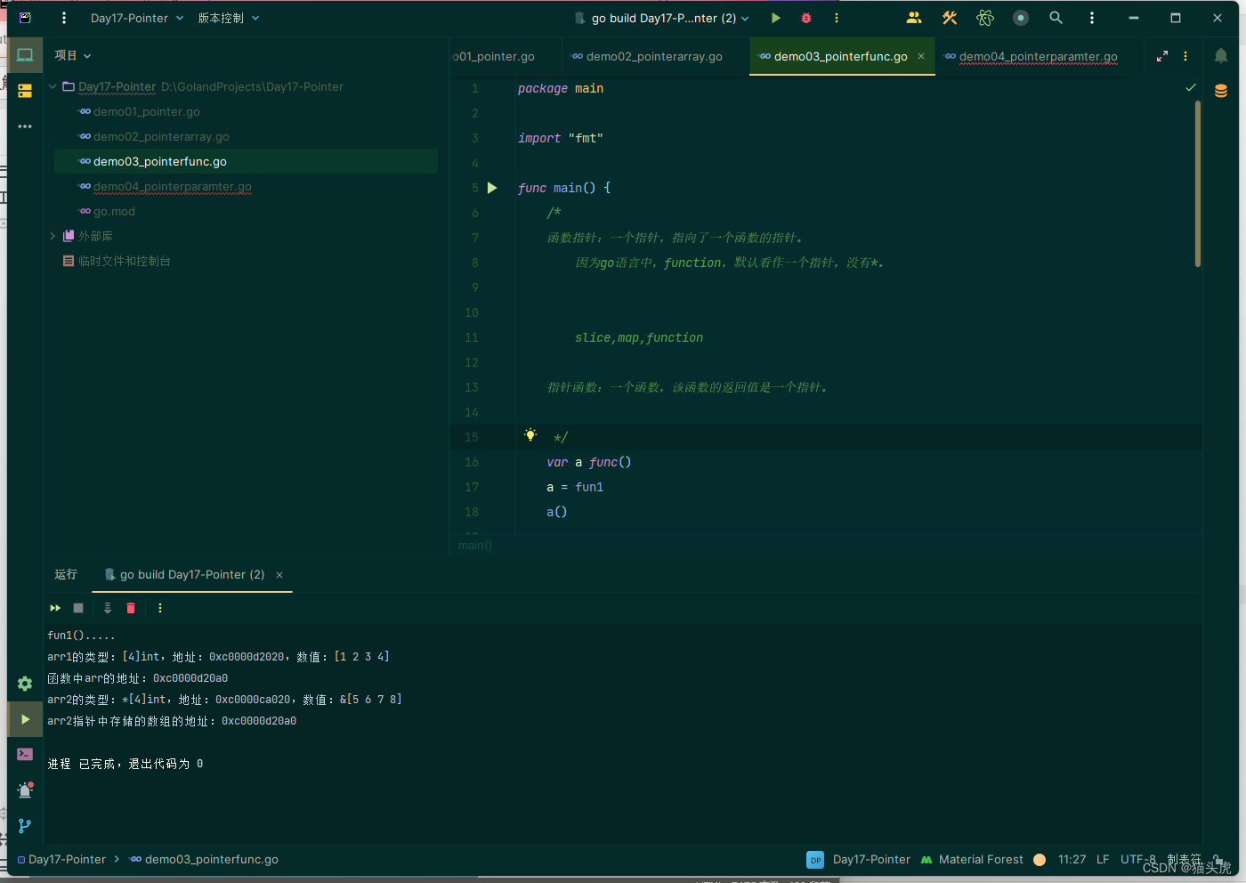
Task: Click the orange color circle in the status bar
Action: coord(1040,860)
